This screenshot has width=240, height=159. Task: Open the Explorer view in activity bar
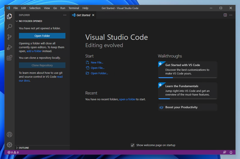pyautogui.click(x=10, y=16)
